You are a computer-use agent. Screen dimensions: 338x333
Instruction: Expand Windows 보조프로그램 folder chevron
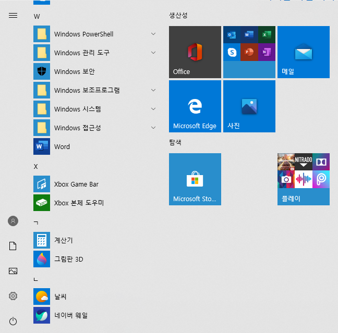153,90
